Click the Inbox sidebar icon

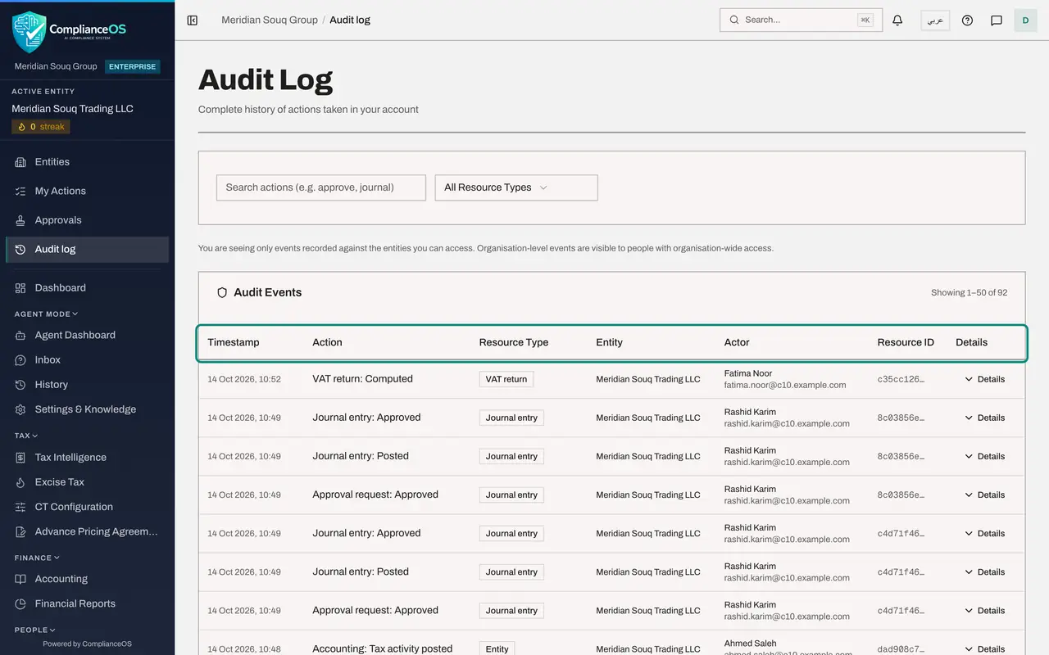pos(20,360)
